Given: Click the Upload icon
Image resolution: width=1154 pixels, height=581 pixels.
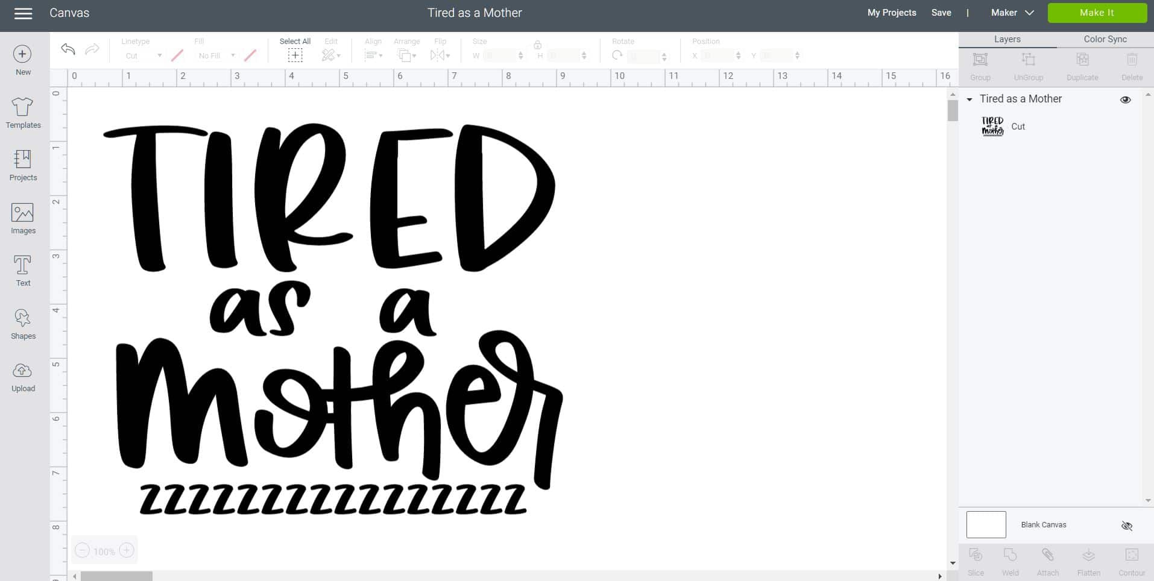Looking at the screenshot, I should click(23, 371).
